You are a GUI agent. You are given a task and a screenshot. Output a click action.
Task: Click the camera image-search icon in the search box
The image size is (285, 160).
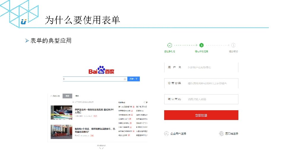click(125, 79)
